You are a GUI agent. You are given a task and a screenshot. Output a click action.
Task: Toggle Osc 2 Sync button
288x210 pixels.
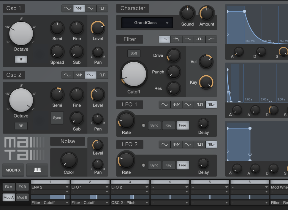tap(57, 118)
